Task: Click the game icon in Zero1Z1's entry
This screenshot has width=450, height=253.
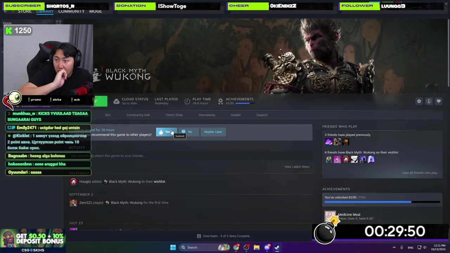Action: 107,203
